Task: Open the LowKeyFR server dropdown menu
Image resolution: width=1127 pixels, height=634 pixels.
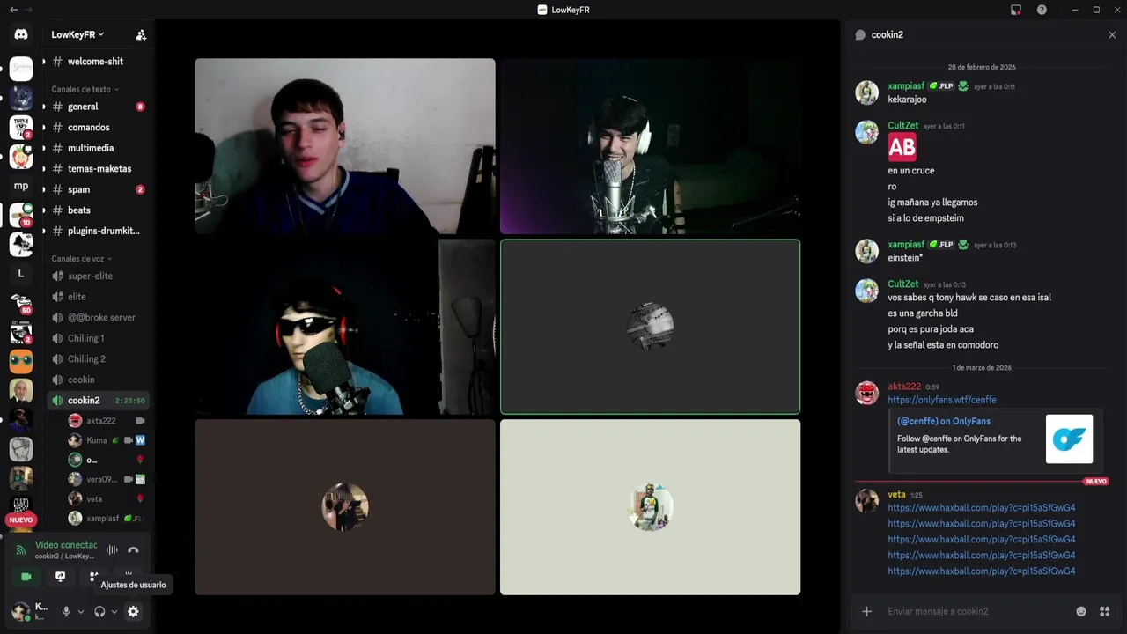Action: pos(77,34)
